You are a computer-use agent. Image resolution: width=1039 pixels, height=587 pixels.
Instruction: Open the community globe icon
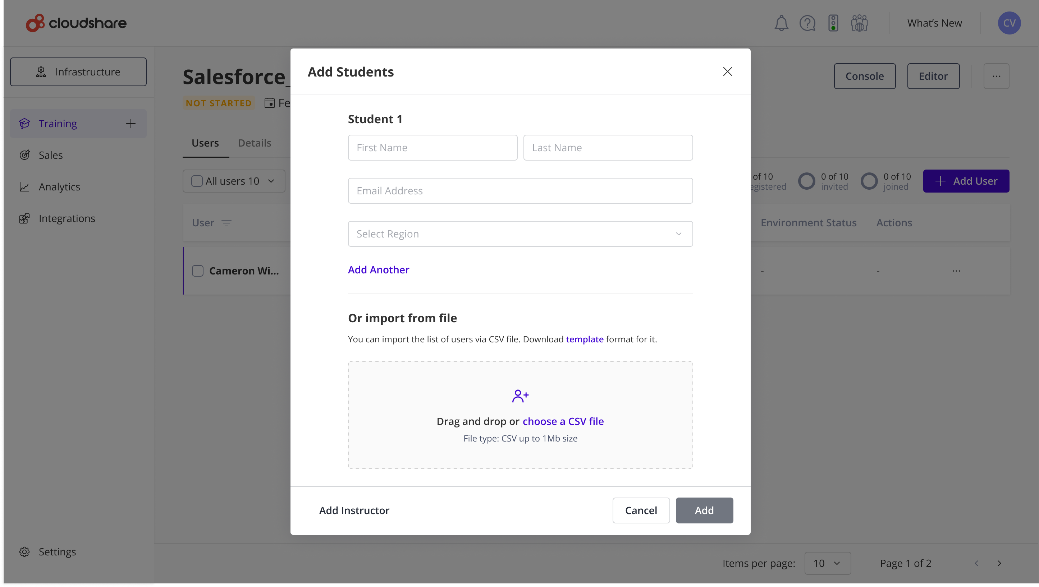tap(860, 23)
